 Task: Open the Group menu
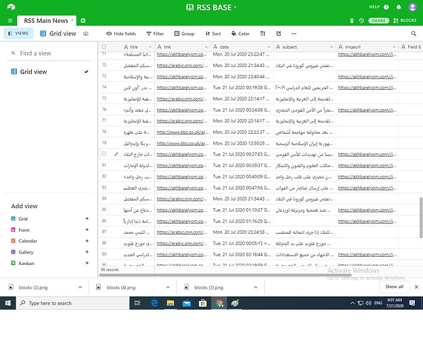(185, 33)
